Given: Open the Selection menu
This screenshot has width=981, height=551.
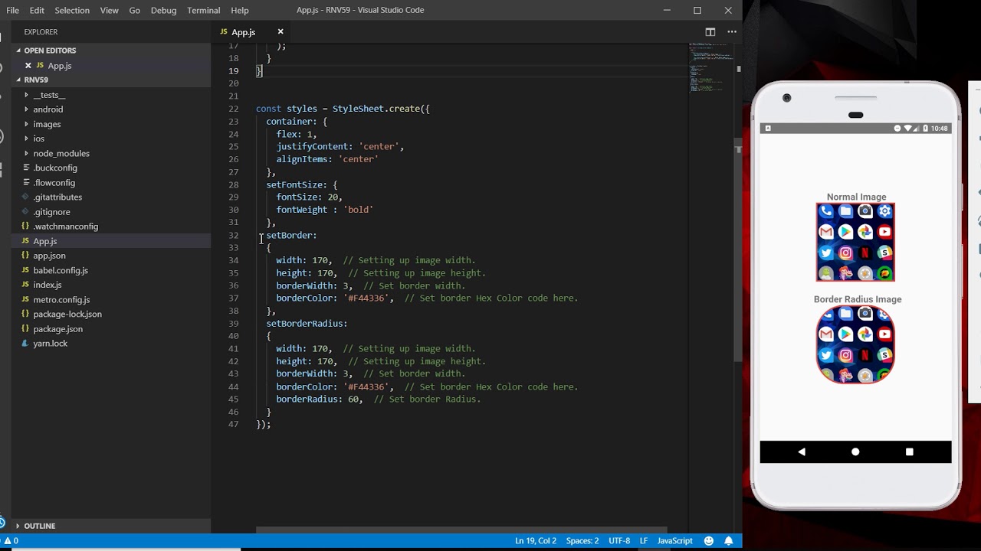Looking at the screenshot, I should [72, 10].
